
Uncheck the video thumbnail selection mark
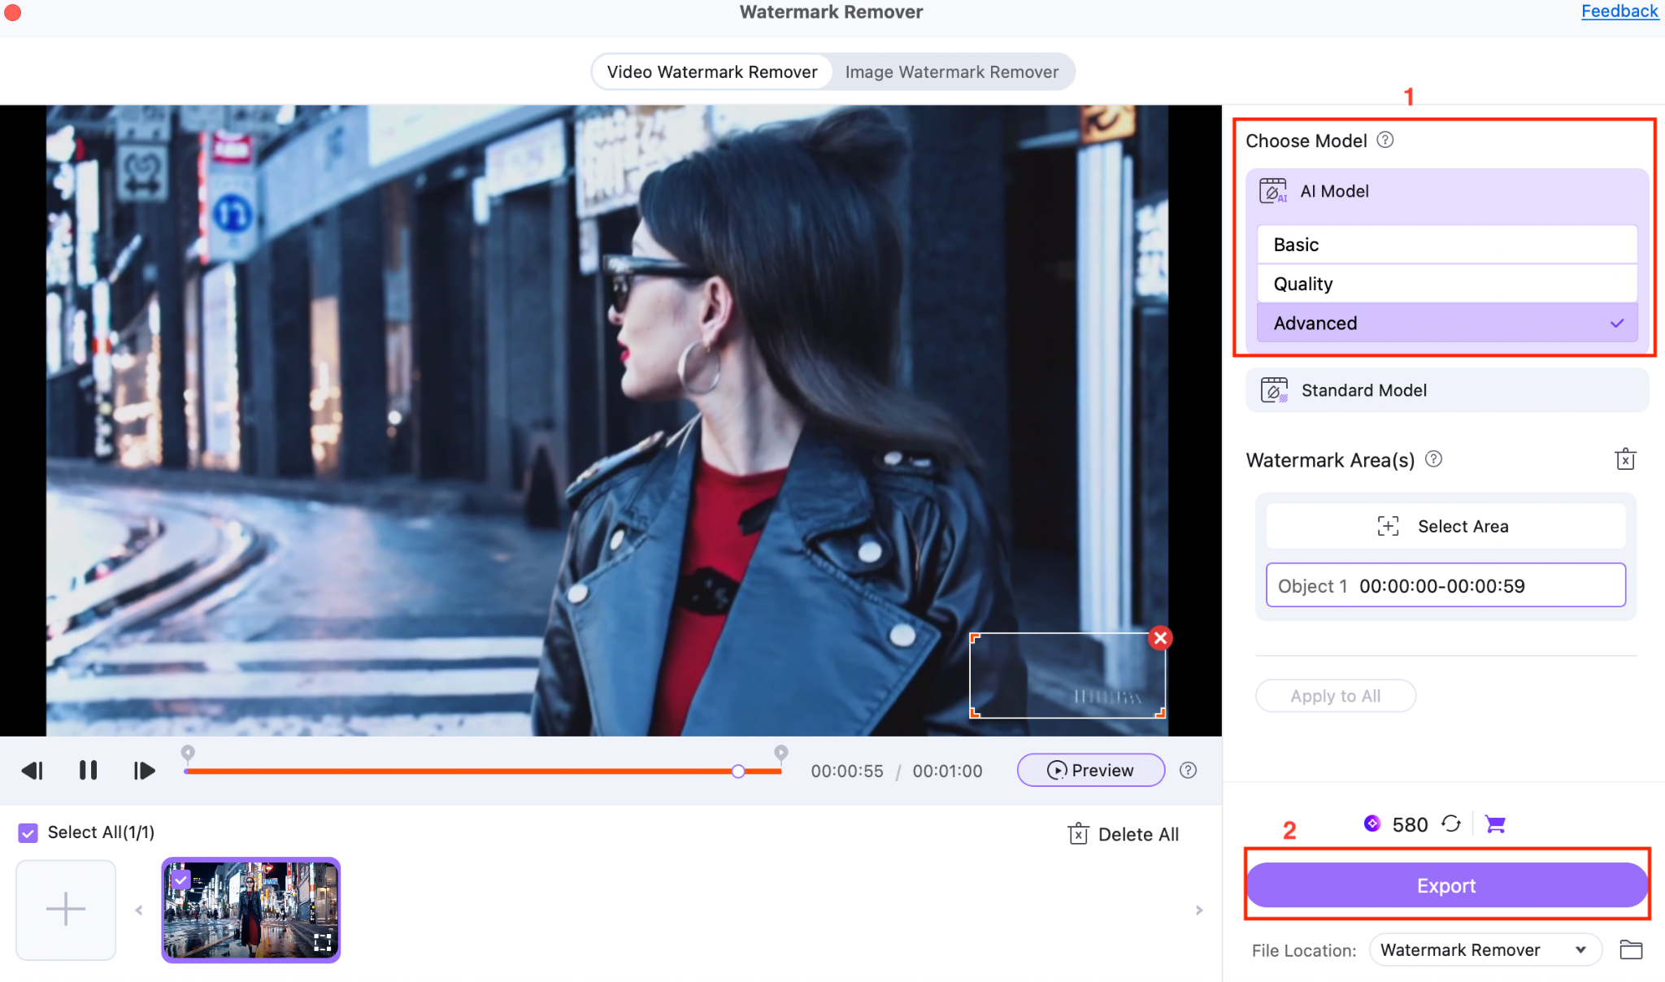coord(181,880)
